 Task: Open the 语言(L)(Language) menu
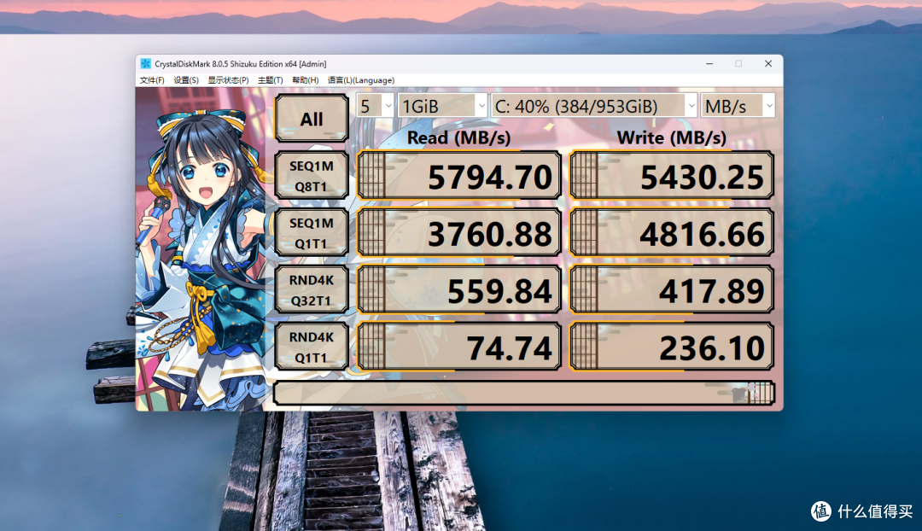(361, 80)
